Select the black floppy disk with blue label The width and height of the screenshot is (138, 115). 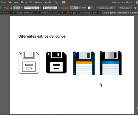tap(111, 63)
